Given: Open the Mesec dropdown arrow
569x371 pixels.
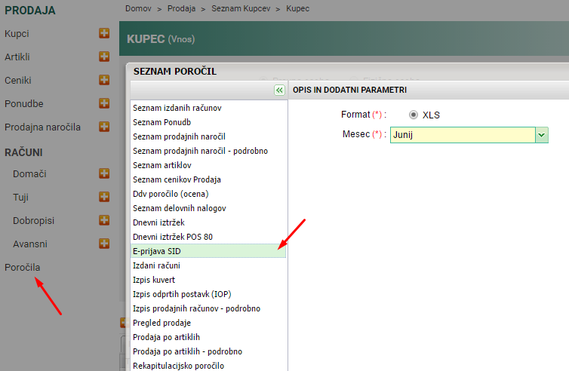Looking at the screenshot, I should pos(541,135).
